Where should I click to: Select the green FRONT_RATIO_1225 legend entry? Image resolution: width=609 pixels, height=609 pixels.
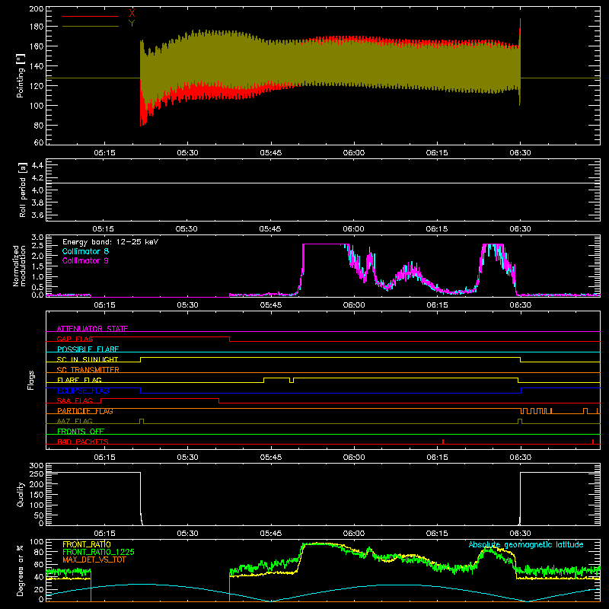click(99, 552)
